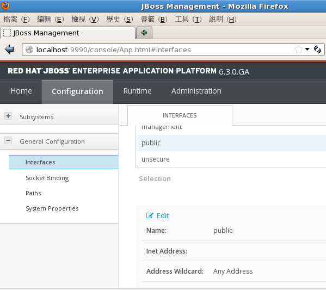Open a new tab with the plus icon
This screenshot has height=290, width=326.
tap(144, 33)
